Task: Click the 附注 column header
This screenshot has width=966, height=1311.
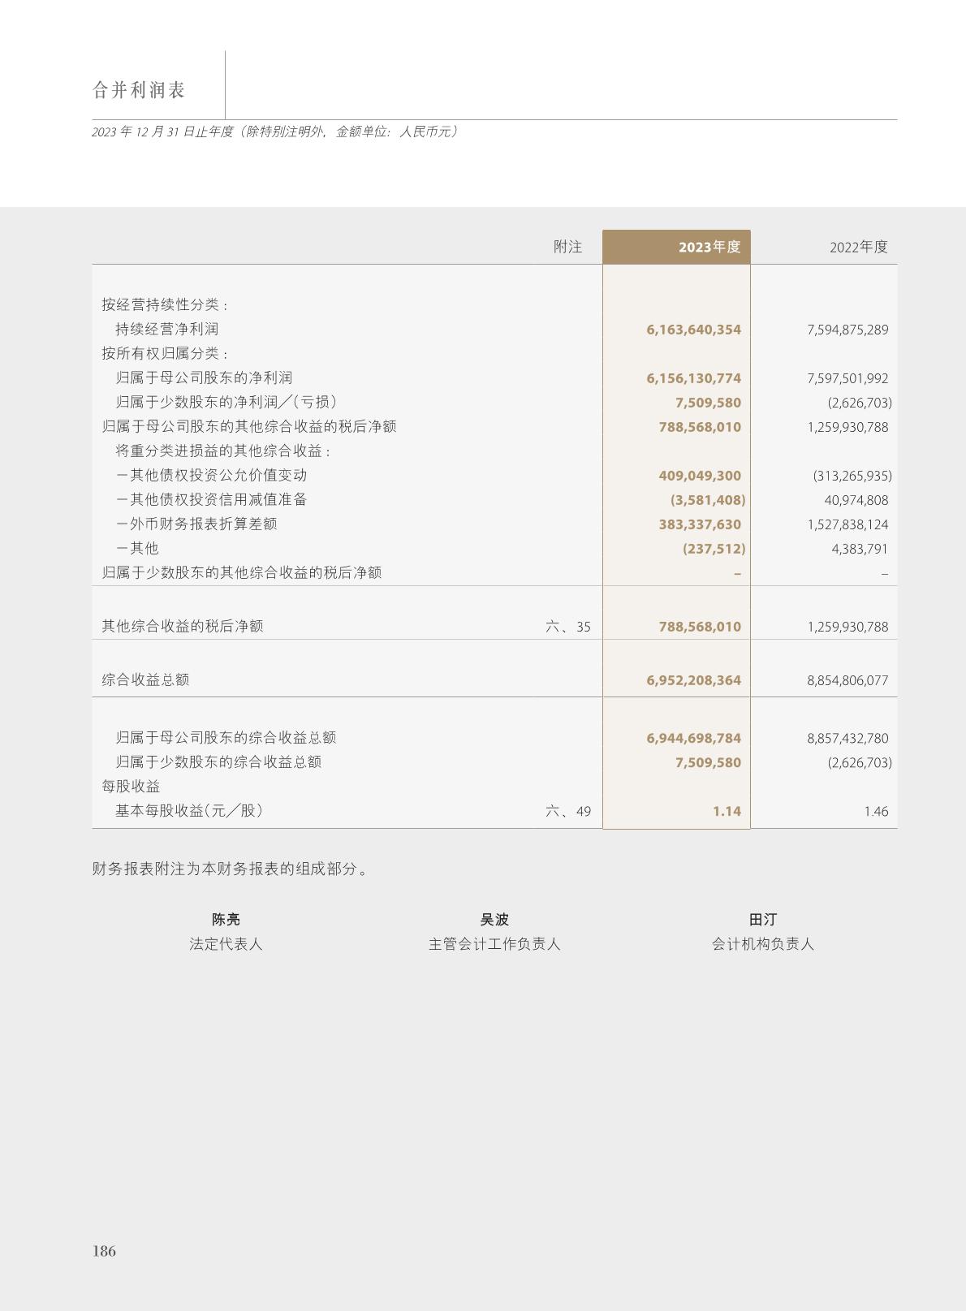Action: pos(567,247)
